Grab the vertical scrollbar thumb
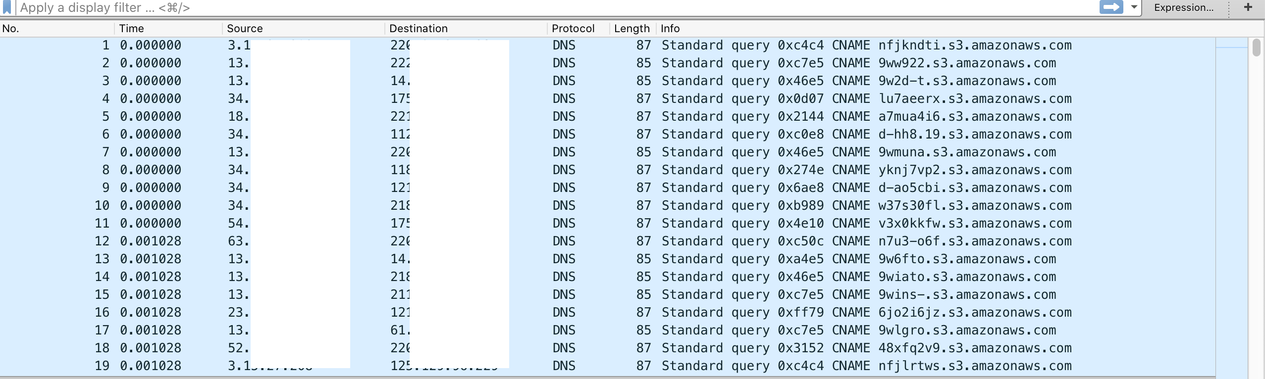The width and height of the screenshot is (1265, 379). point(1256,47)
